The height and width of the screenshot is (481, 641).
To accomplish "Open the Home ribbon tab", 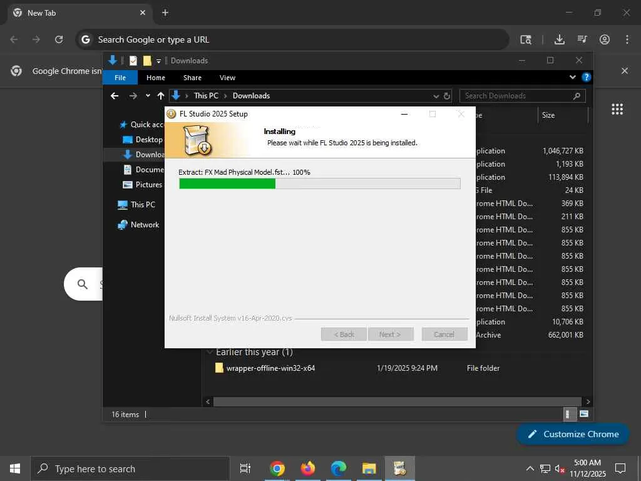I will click(x=156, y=78).
